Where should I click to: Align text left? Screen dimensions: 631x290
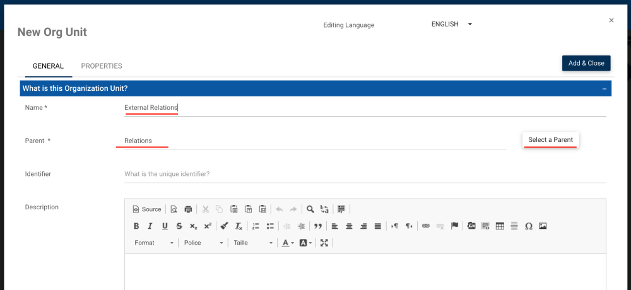coord(335,226)
